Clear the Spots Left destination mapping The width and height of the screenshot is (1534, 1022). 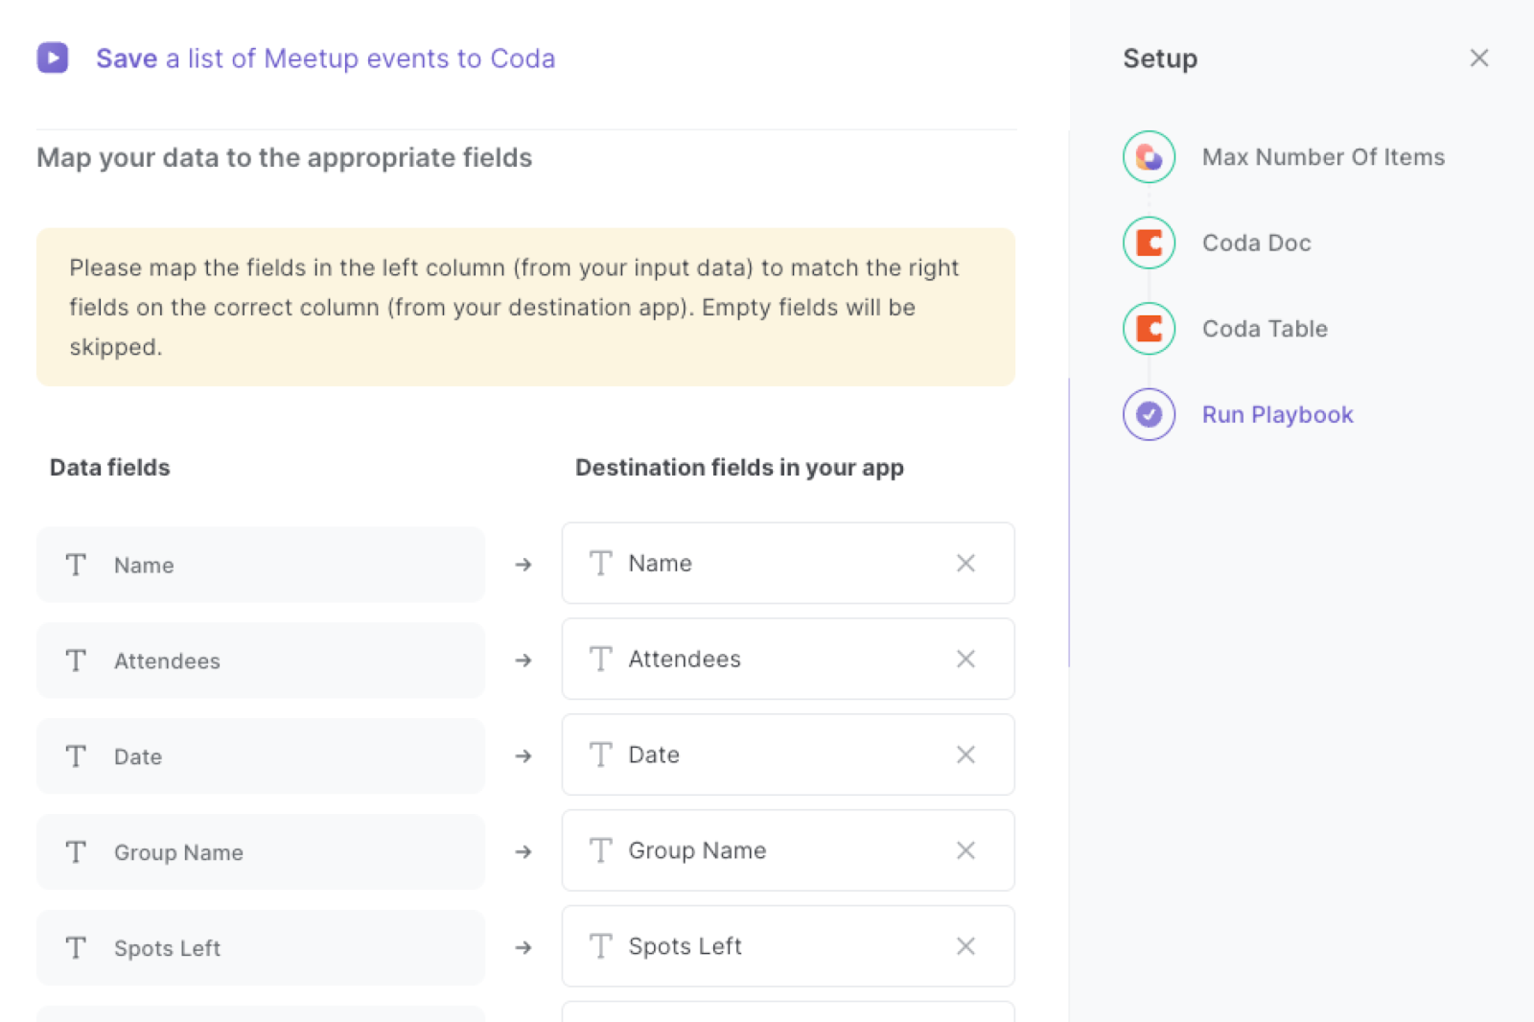965,946
